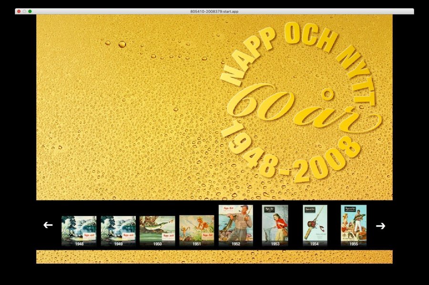Open the 1952 cover with the fisherman
Viewport: 429px width, 285px height.
236,226
